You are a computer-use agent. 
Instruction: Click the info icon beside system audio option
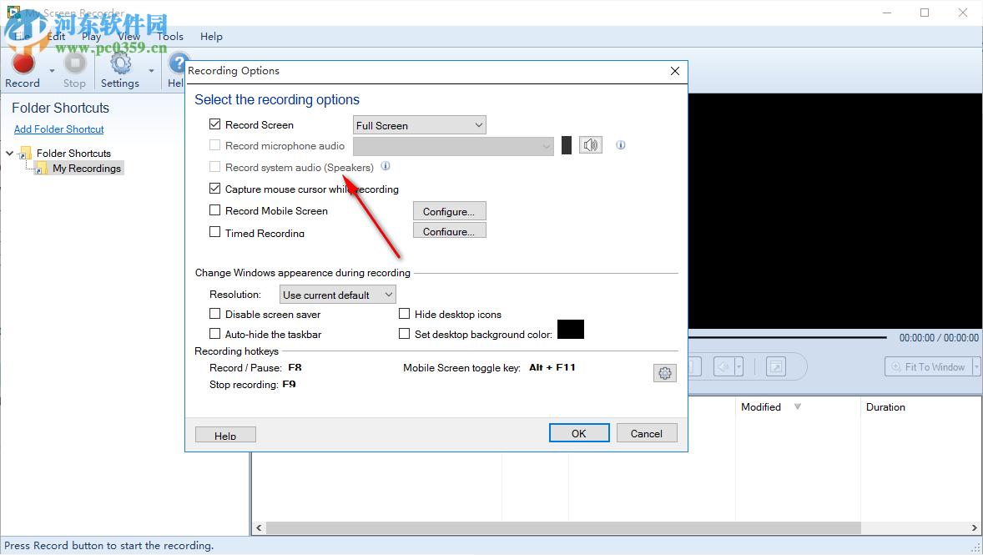click(x=386, y=167)
